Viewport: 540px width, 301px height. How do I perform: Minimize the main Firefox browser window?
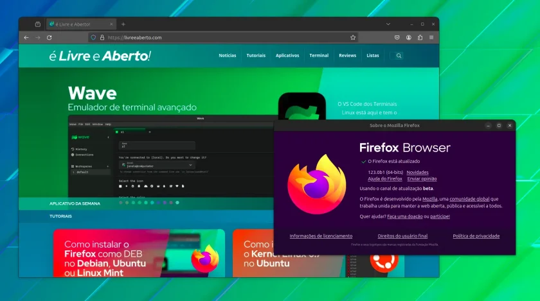pos(411,24)
